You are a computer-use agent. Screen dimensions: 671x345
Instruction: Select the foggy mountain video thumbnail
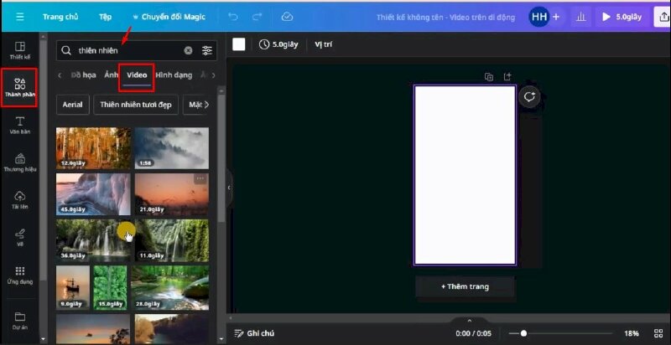pos(171,147)
